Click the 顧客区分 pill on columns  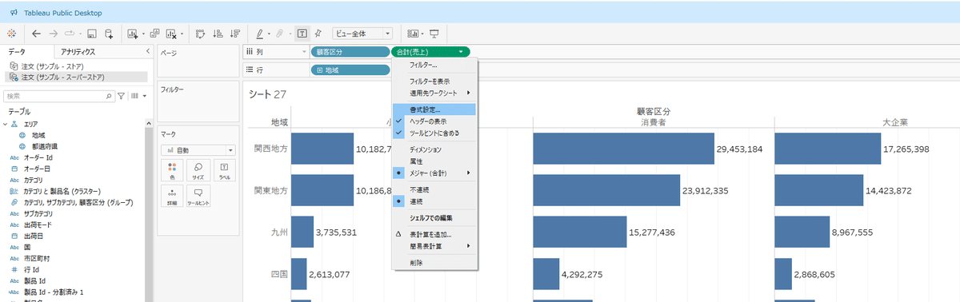(350, 52)
